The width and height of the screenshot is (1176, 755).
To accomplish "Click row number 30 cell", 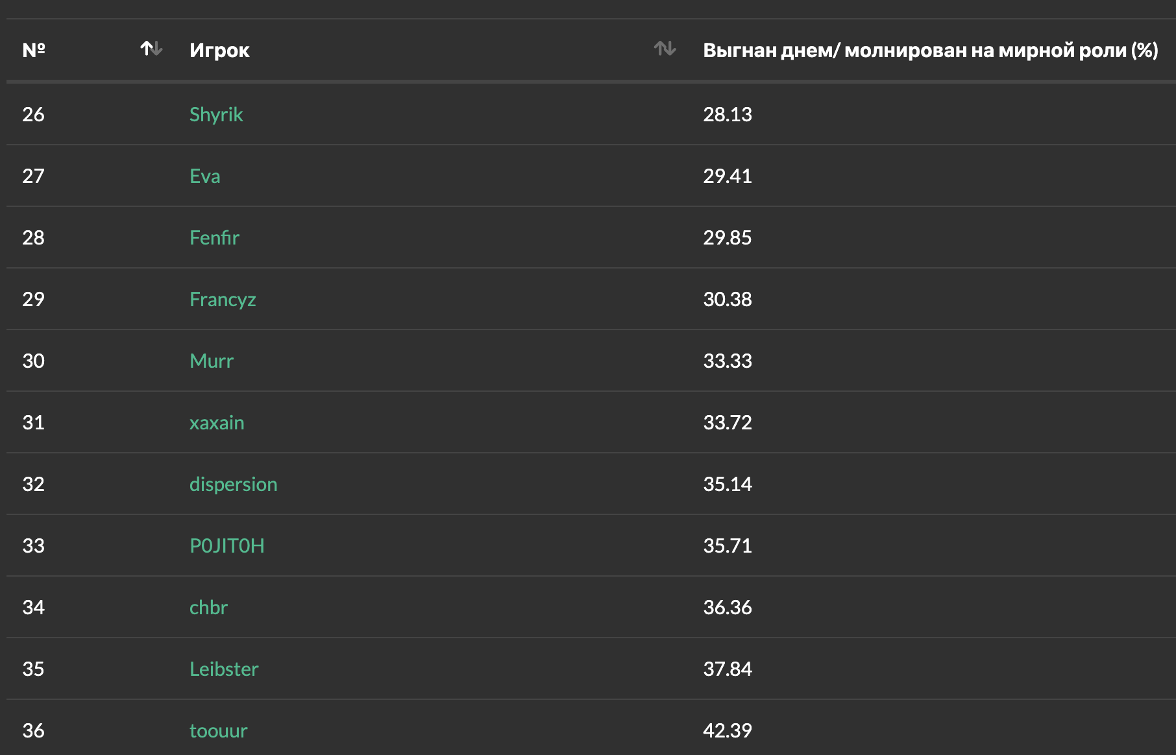I will tap(34, 361).
